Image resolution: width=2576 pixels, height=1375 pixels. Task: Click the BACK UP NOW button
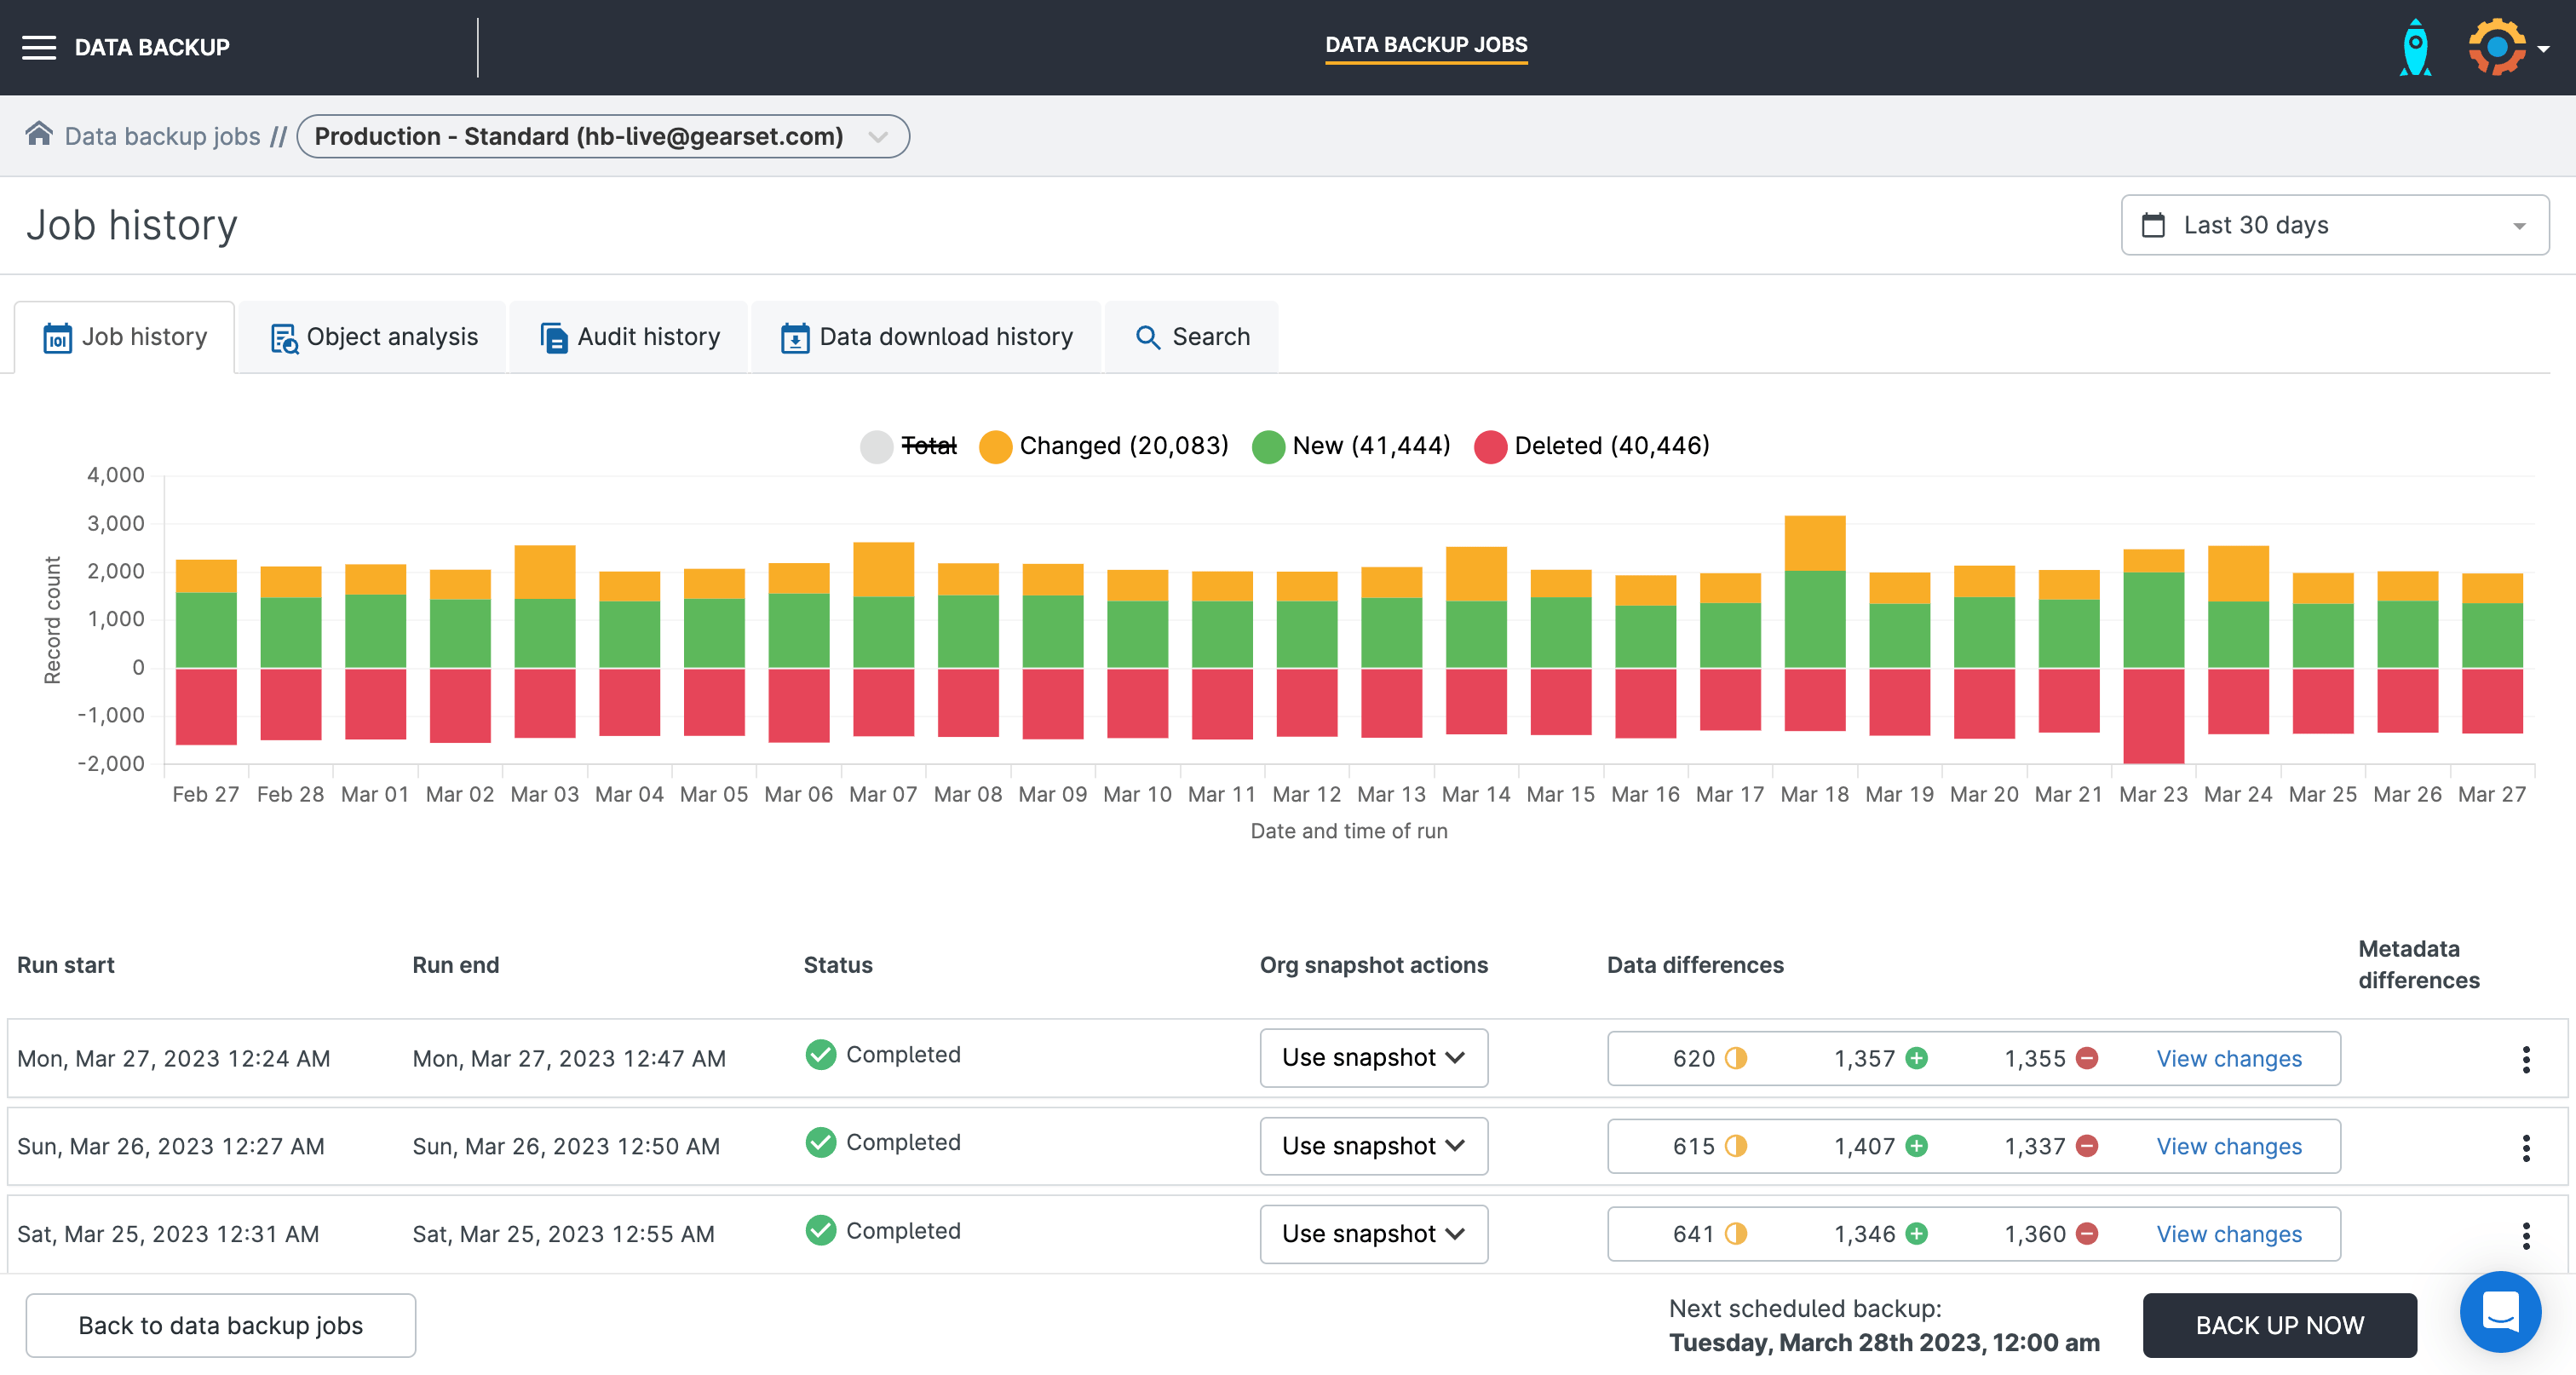(2279, 1325)
